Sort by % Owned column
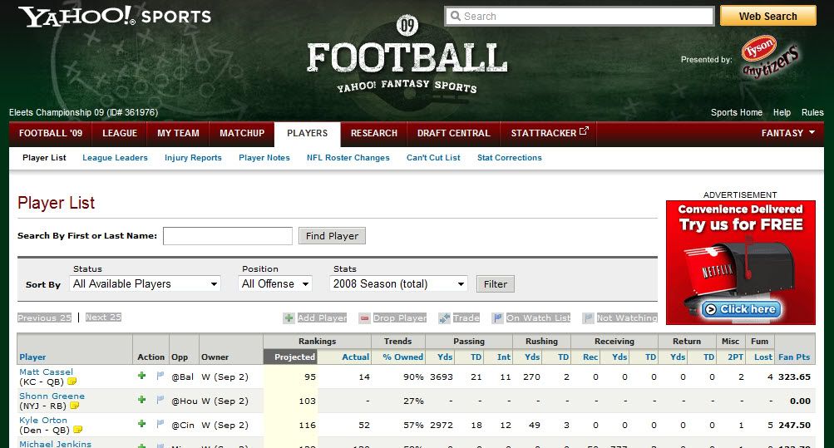 [403, 357]
